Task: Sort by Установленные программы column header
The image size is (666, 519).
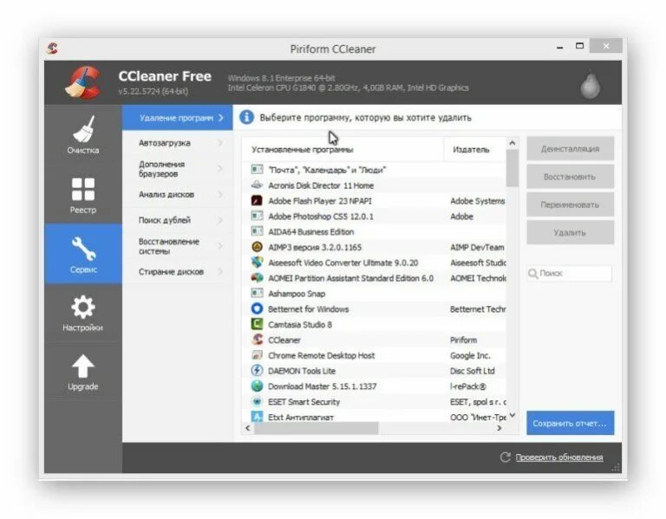Action: (x=343, y=149)
